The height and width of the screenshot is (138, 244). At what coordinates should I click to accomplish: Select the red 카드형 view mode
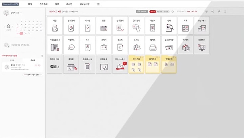pyautogui.click(x=152, y=11)
